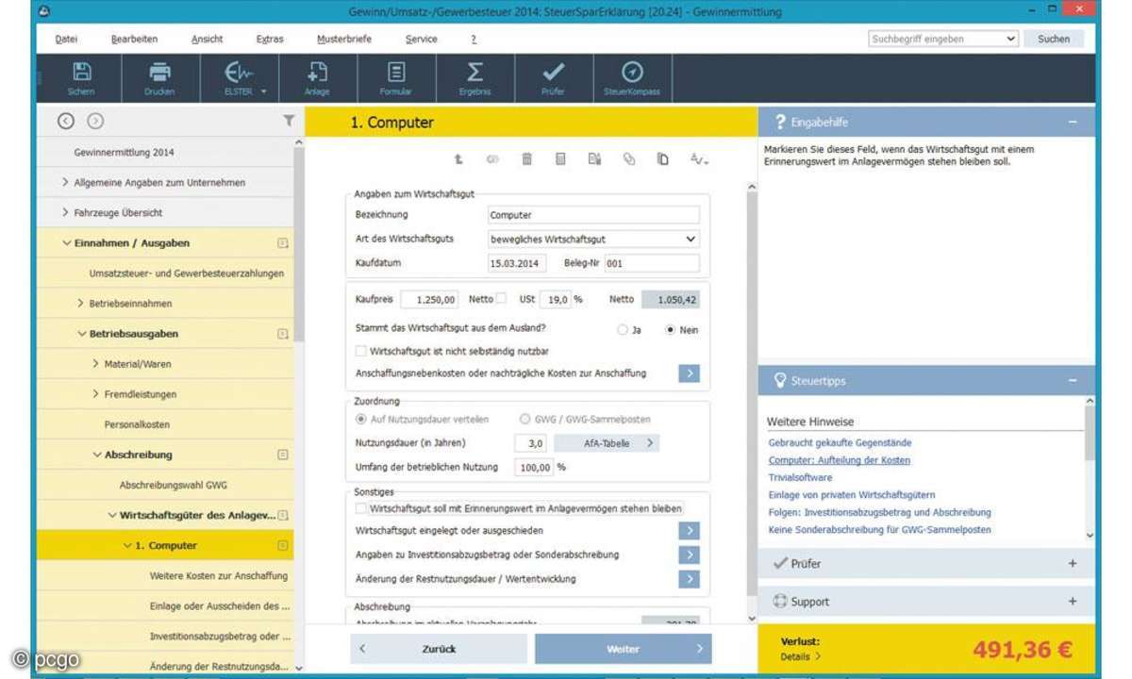1132x679 pixels.
Task: Toggle the Netto checkbox beside Kaufpreis
Action: point(501,299)
